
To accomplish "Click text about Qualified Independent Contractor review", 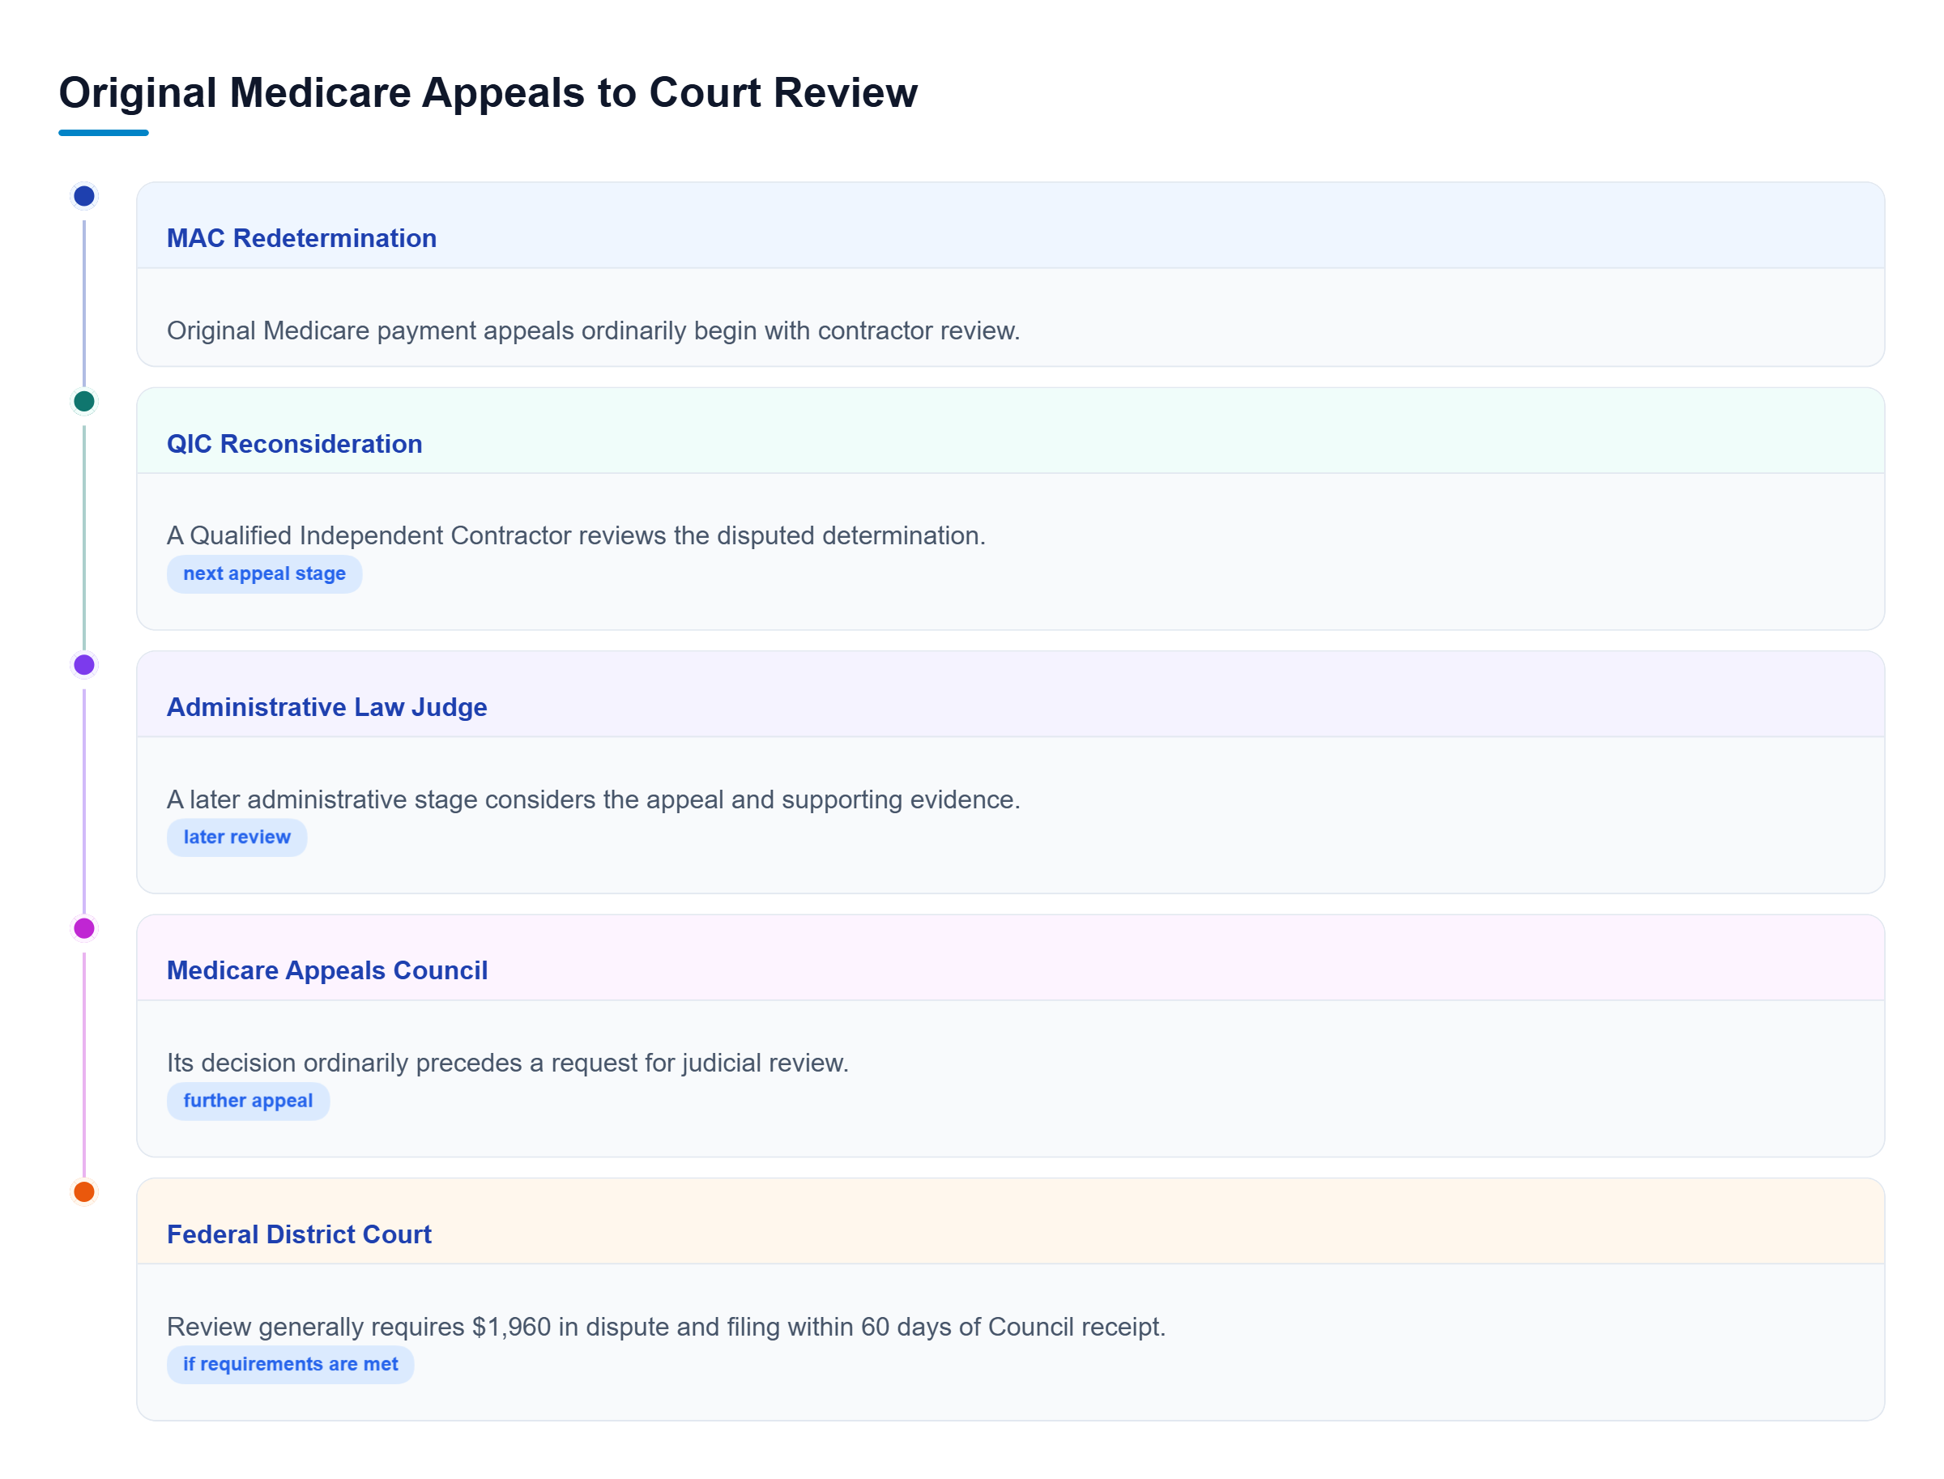I will coord(576,535).
